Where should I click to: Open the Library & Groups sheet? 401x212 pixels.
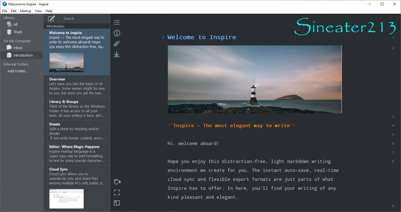(77, 109)
